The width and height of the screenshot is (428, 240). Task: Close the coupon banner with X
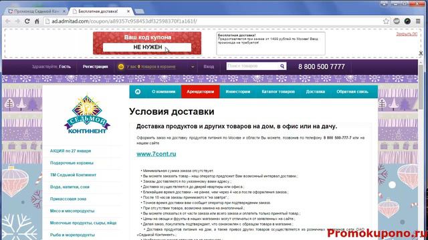pos(421,53)
